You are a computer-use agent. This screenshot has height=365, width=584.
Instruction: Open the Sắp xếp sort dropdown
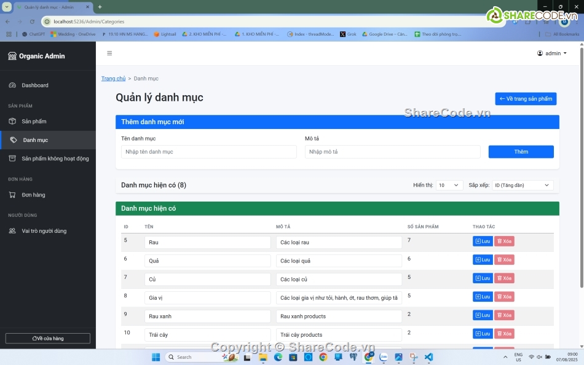coord(523,185)
